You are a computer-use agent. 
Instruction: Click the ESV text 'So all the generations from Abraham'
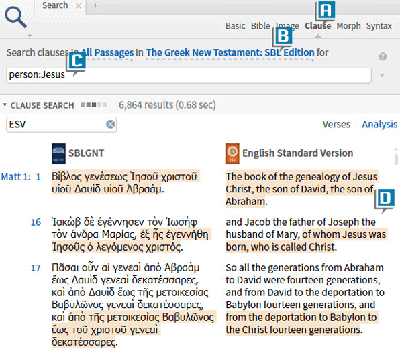pyautogui.click(x=305, y=268)
